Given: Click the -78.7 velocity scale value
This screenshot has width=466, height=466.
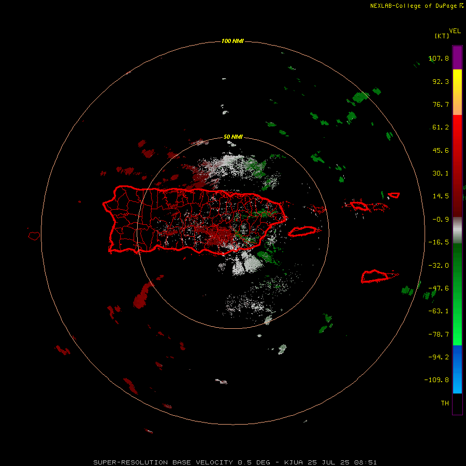Looking at the screenshot, I should pos(439,334).
